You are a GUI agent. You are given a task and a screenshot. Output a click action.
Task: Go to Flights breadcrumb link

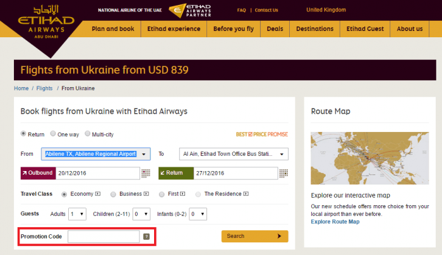tap(45, 88)
